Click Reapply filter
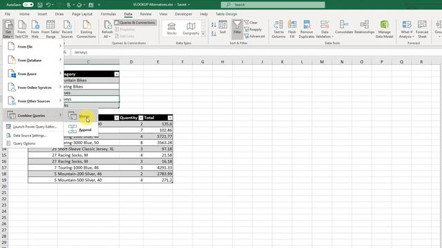Screen dimensions: 442x248 (x=253, y=29)
